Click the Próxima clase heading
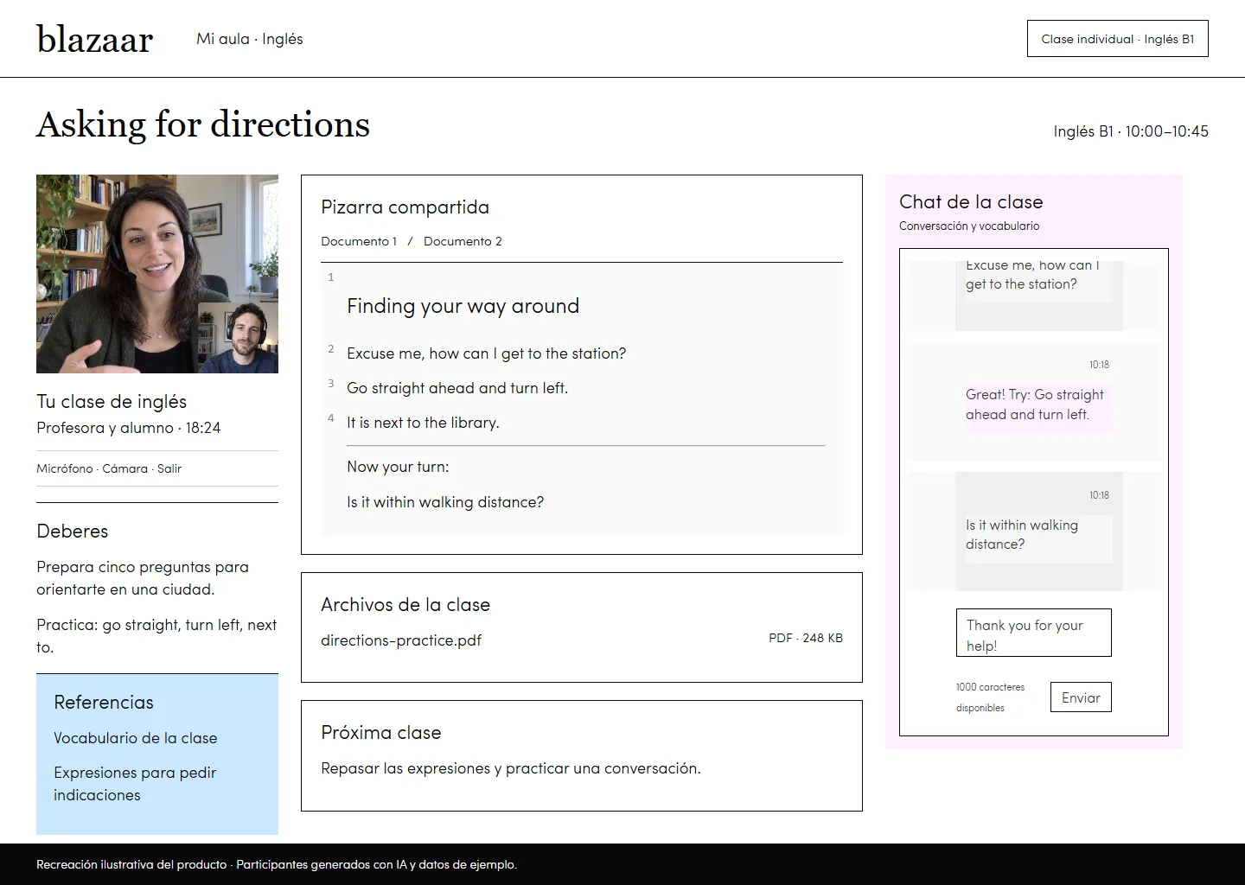The image size is (1245, 885). click(x=380, y=733)
